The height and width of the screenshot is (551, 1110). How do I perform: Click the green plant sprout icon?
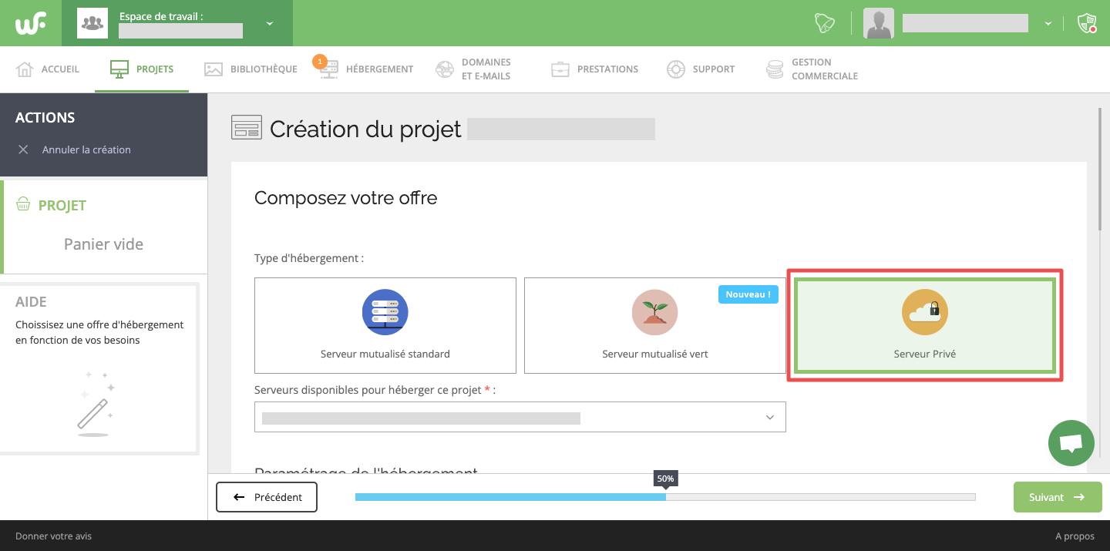655,312
